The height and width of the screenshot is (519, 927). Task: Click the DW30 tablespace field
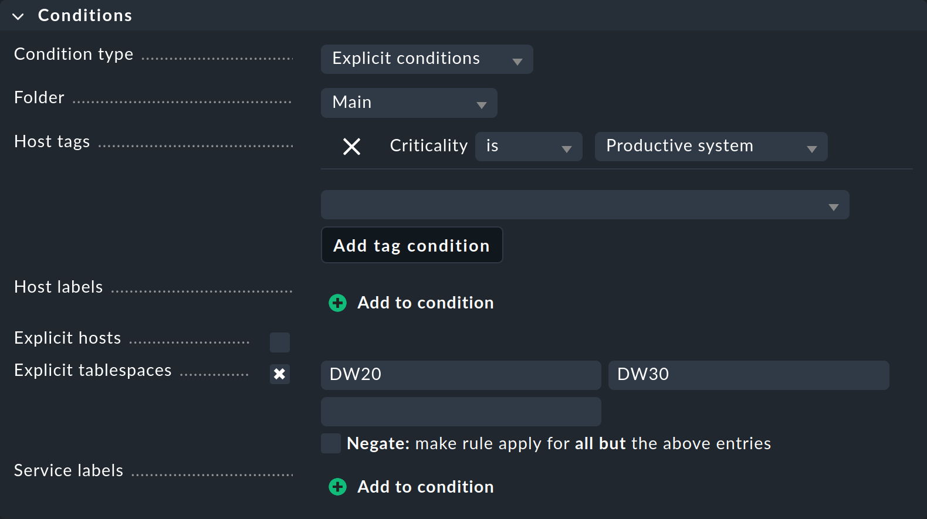(x=749, y=375)
